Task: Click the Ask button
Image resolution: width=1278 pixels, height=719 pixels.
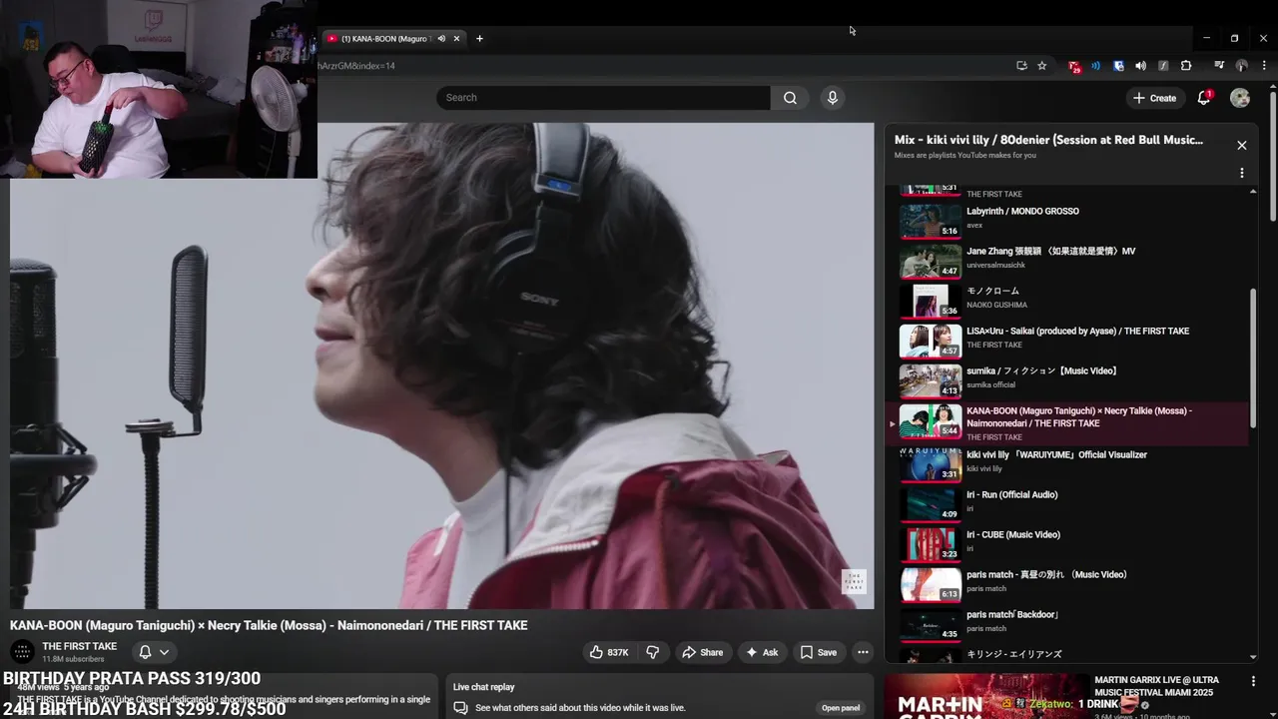Action: tap(762, 652)
